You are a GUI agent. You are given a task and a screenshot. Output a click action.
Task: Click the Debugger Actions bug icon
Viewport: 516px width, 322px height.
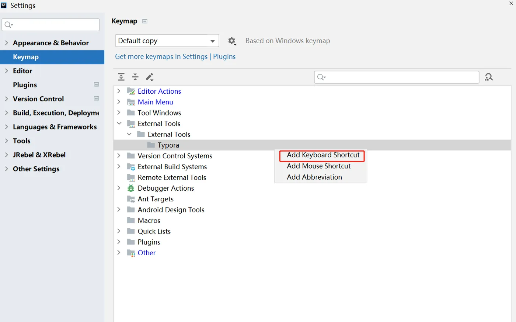[131, 188]
